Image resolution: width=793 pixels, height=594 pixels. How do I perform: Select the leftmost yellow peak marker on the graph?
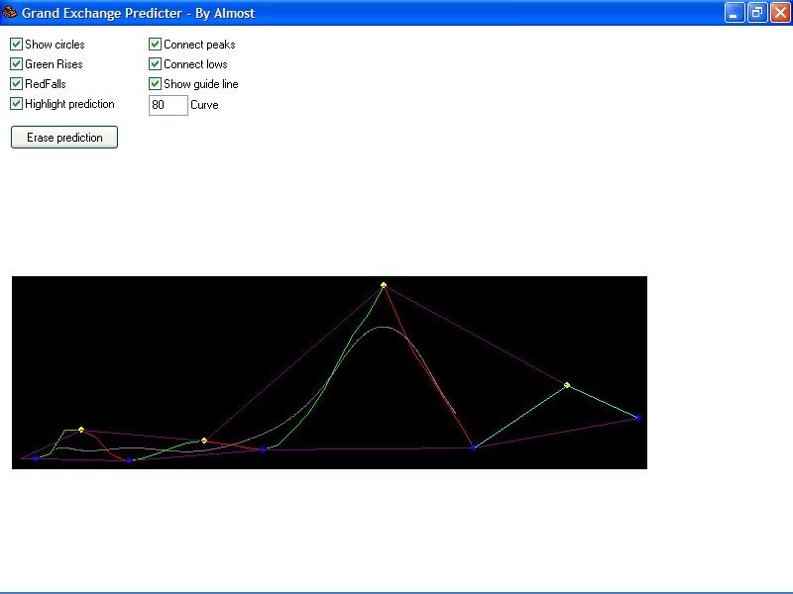point(81,430)
